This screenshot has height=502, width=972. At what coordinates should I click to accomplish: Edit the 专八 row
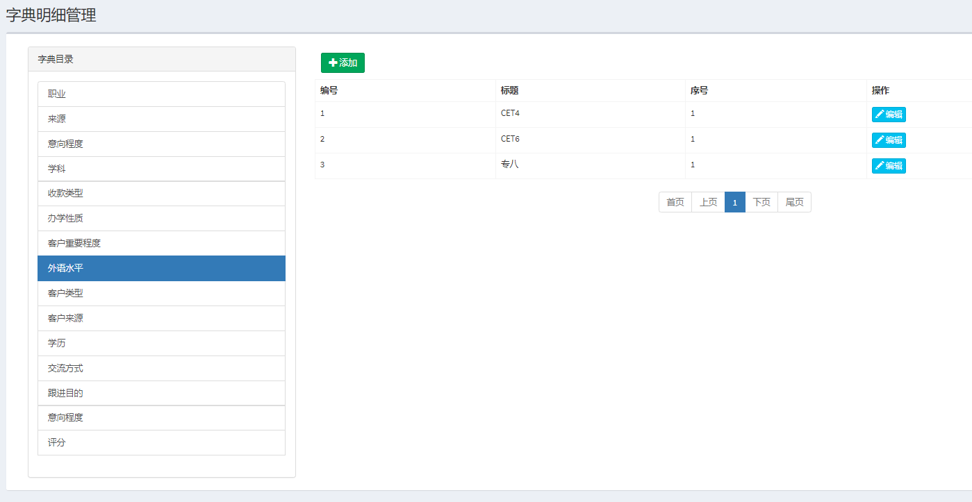pyautogui.click(x=889, y=166)
